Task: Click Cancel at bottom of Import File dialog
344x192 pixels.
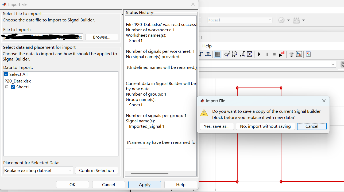Action: click(109, 185)
